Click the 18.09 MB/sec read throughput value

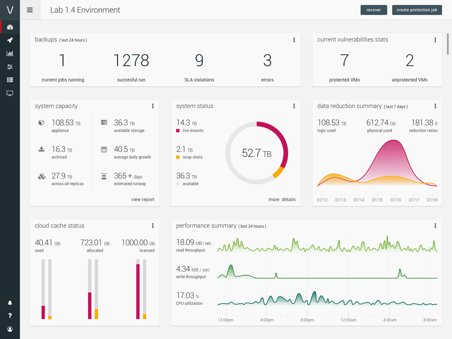click(x=194, y=242)
